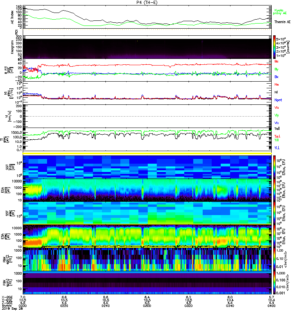
Task: Select the black "Ni" legend label
Action: [x=276, y=92]
